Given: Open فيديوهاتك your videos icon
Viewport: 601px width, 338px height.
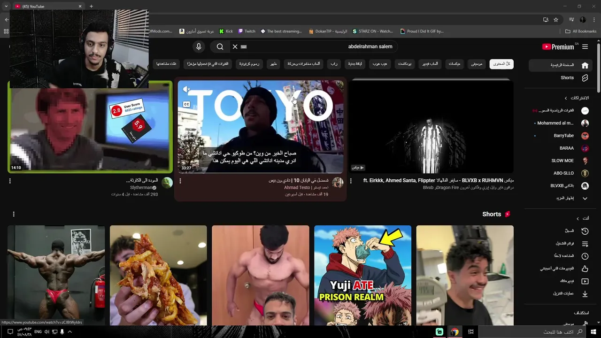Looking at the screenshot, I should click(x=585, y=281).
